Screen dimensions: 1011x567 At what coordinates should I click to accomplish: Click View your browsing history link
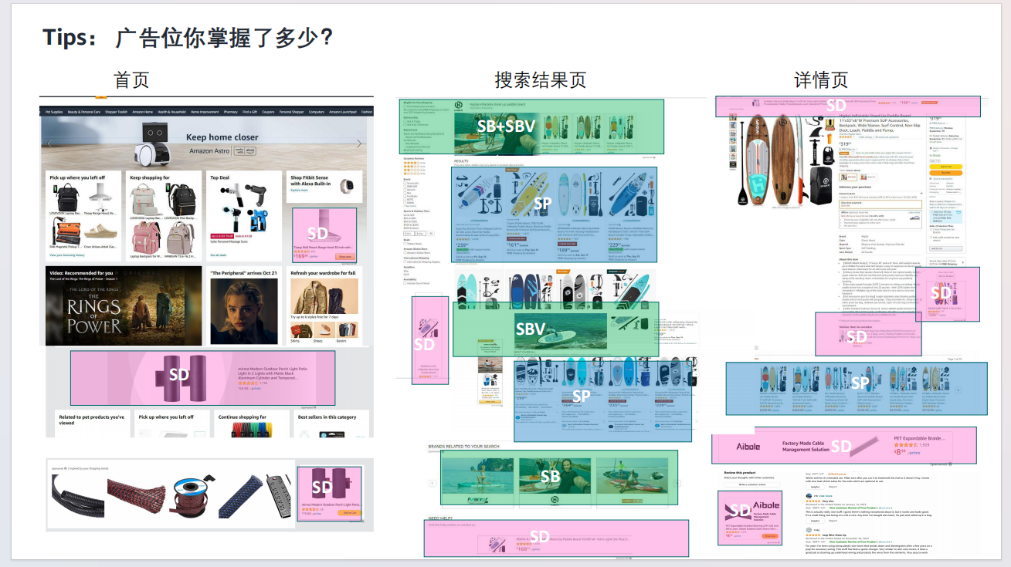tap(67, 255)
